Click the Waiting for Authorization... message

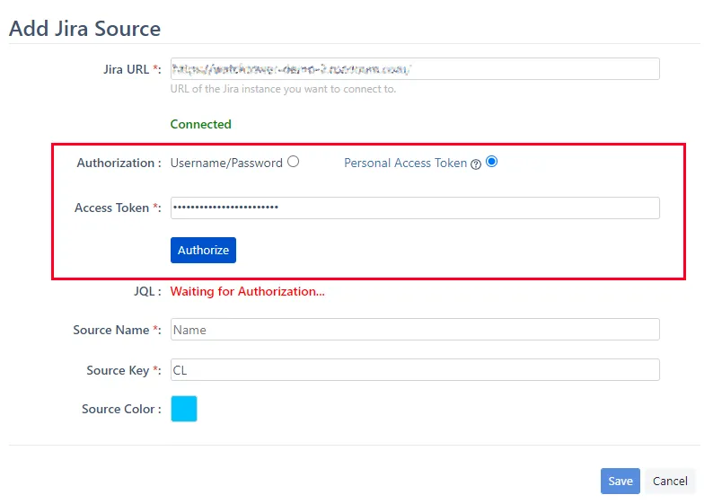pos(247,291)
